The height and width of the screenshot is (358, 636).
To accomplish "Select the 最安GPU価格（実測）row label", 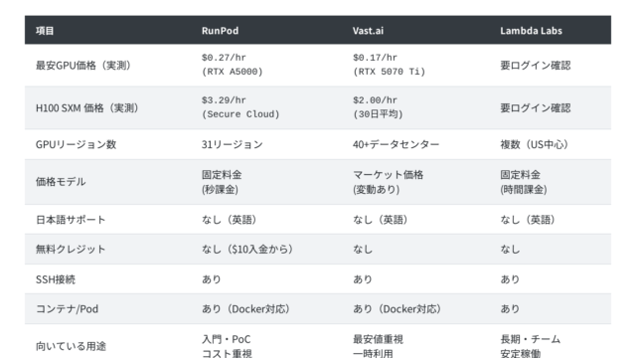I will coord(83,66).
